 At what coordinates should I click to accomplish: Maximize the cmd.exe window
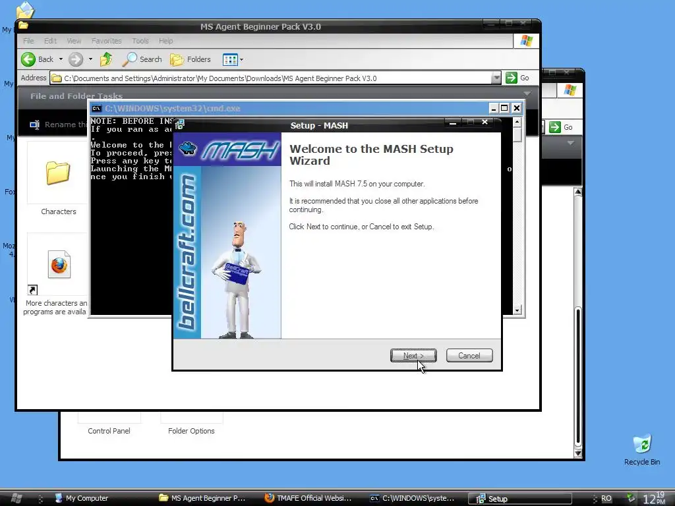pyautogui.click(x=504, y=108)
